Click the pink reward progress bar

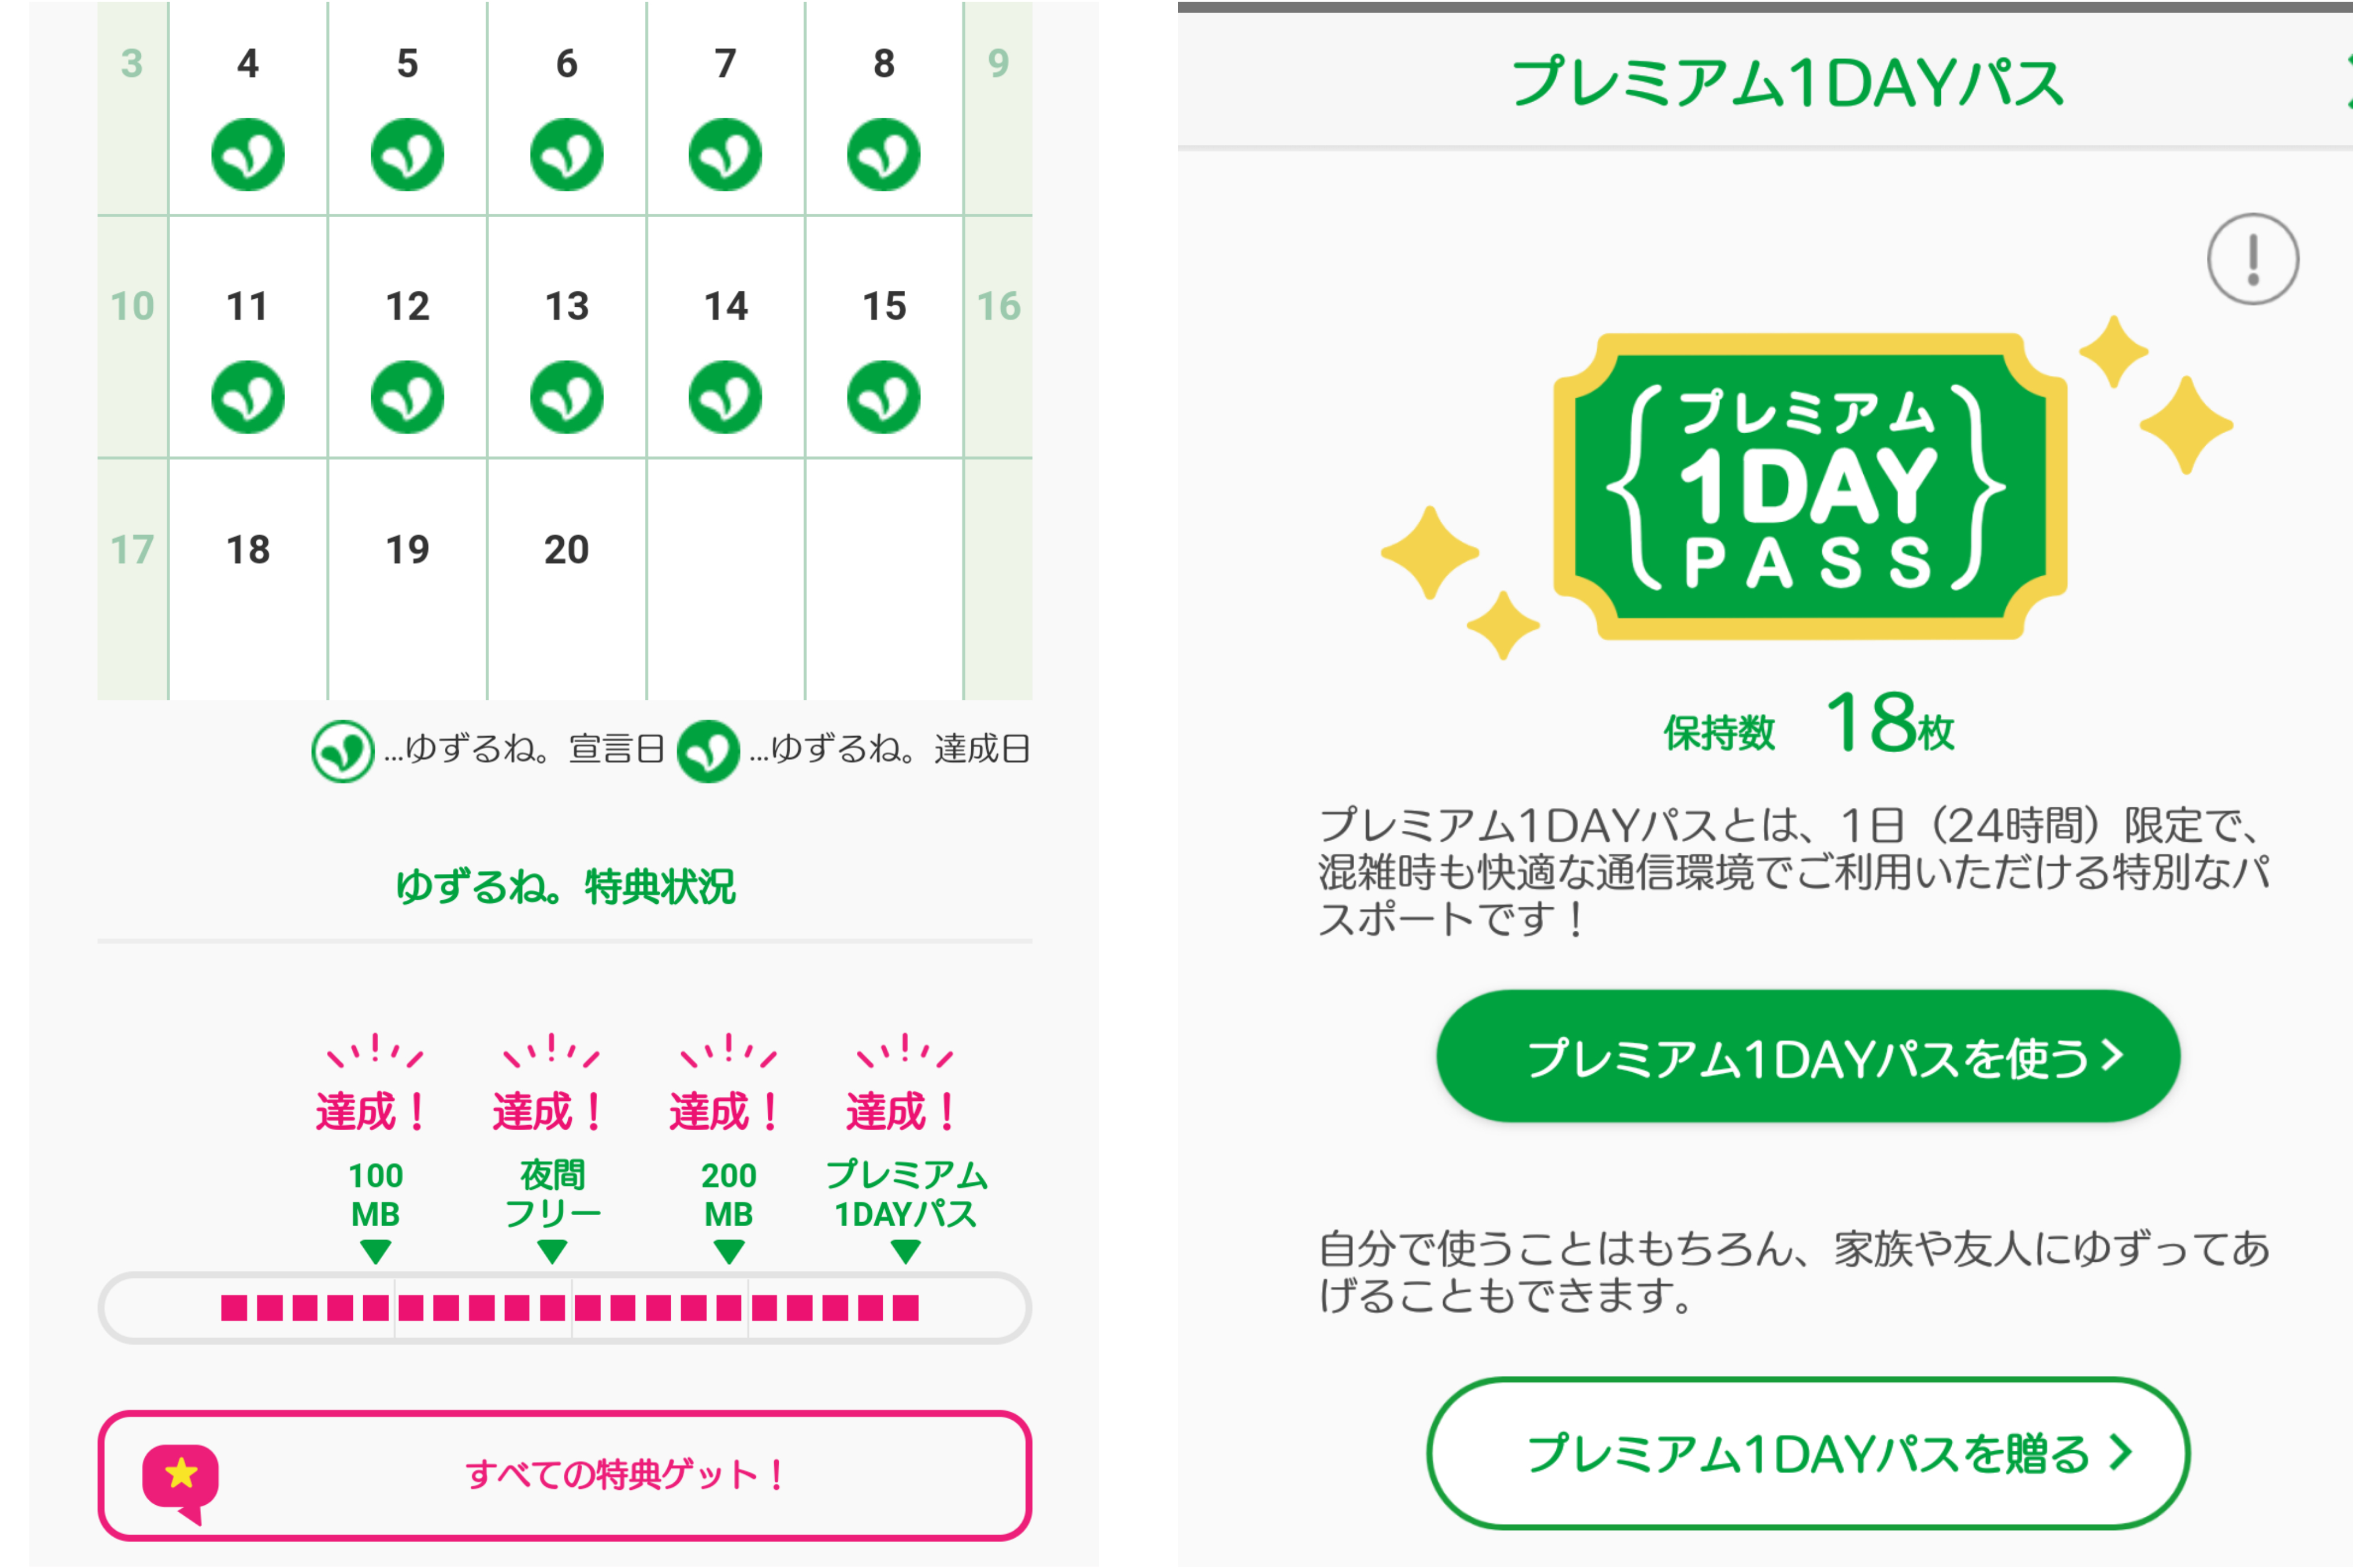point(565,1307)
